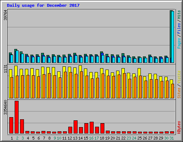Click the 'Daily usage for December 2017' title
Screen dimensions: 183x142
click(43, 5)
